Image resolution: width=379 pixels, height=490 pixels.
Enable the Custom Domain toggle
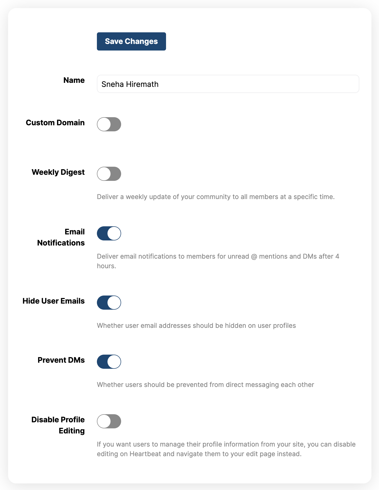click(109, 124)
